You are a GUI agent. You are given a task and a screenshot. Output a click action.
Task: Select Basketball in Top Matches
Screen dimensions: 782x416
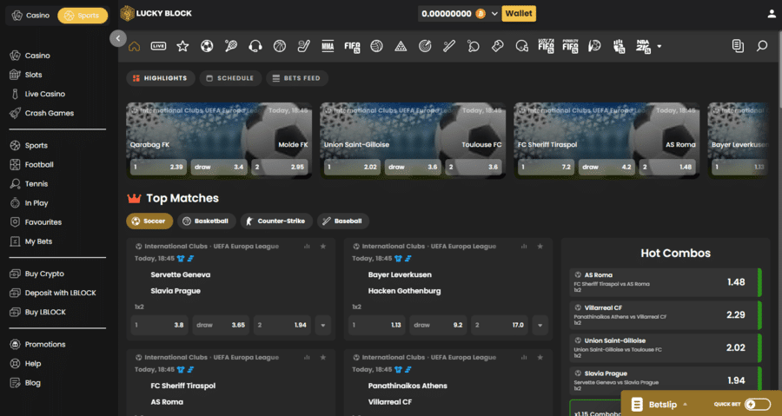click(x=206, y=221)
